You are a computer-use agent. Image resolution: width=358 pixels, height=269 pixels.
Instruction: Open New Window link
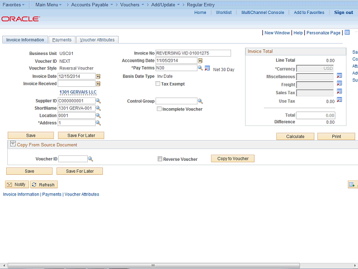click(277, 33)
